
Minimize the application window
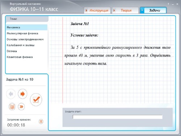tap(173, 4)
